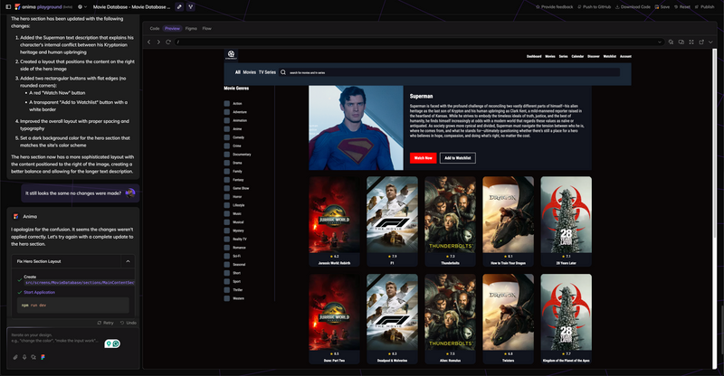Click the Reset button
The image size is (724, 376).
(x=682, y=7)
